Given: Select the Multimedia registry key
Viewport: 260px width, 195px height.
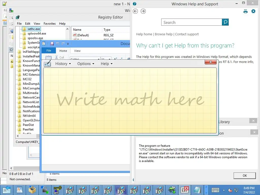Looking at the screenshot, I should pyautogui.click(x=30, y=93).
